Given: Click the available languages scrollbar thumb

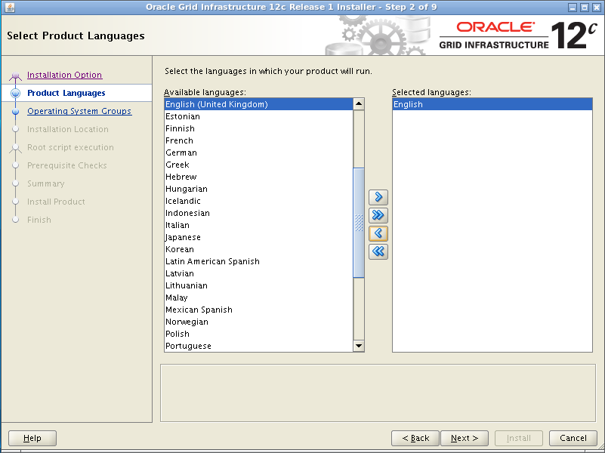Looking at the screenshot, I should (x=359, y=221).
